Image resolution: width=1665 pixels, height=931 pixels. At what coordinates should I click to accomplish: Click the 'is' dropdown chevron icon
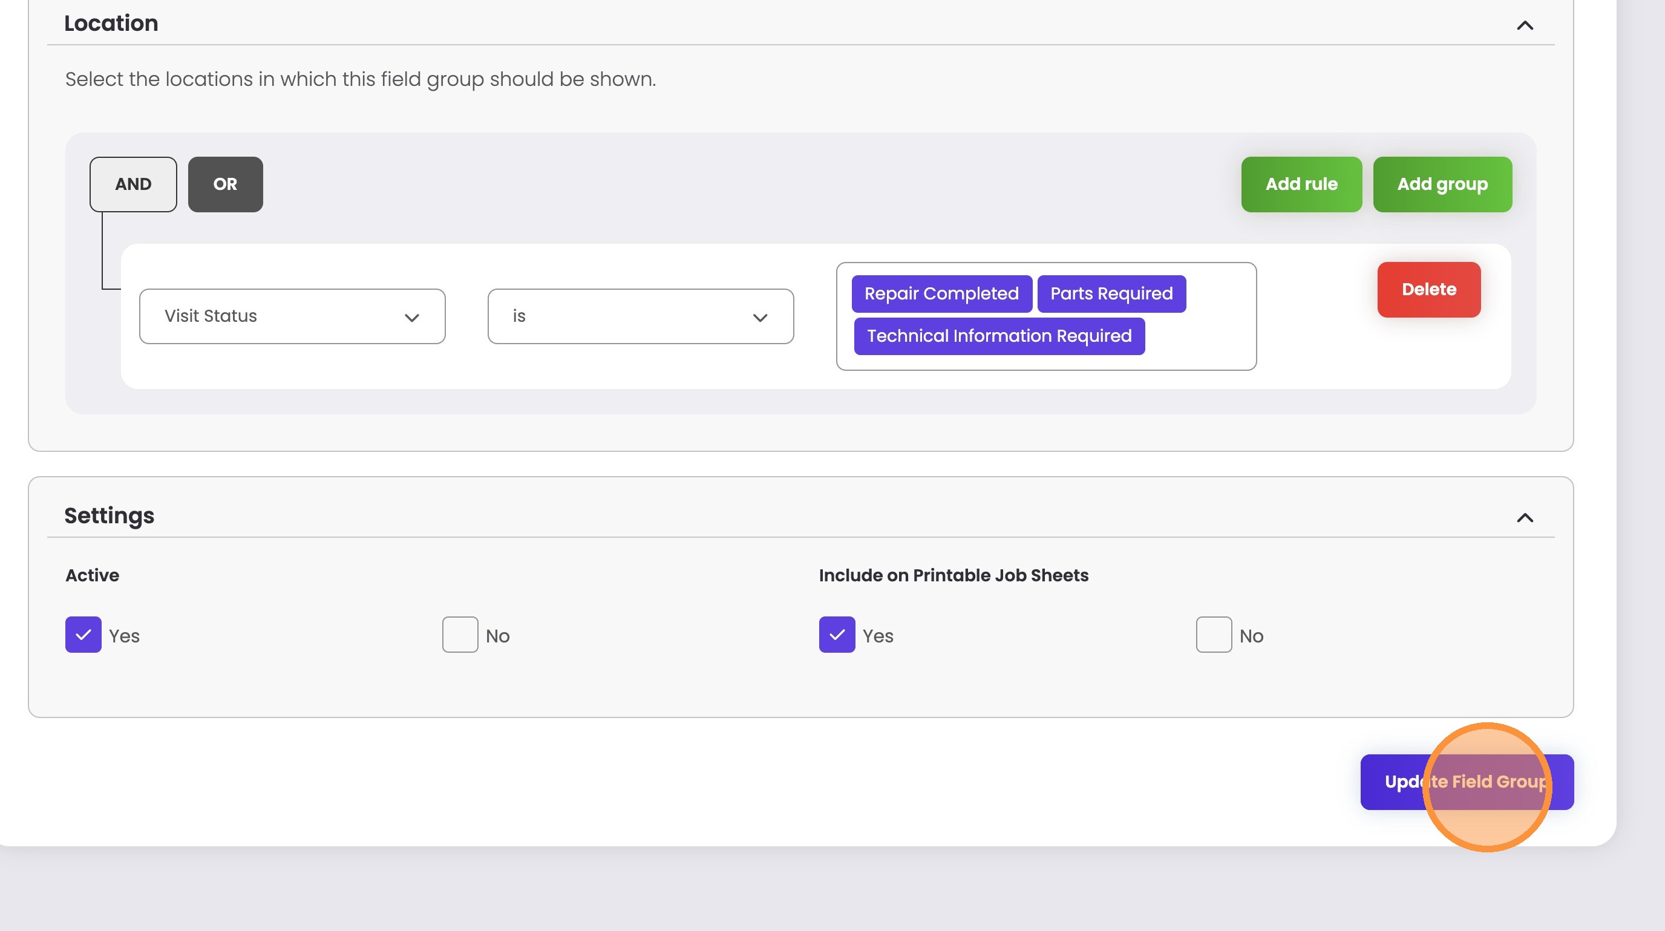(760, 317)
